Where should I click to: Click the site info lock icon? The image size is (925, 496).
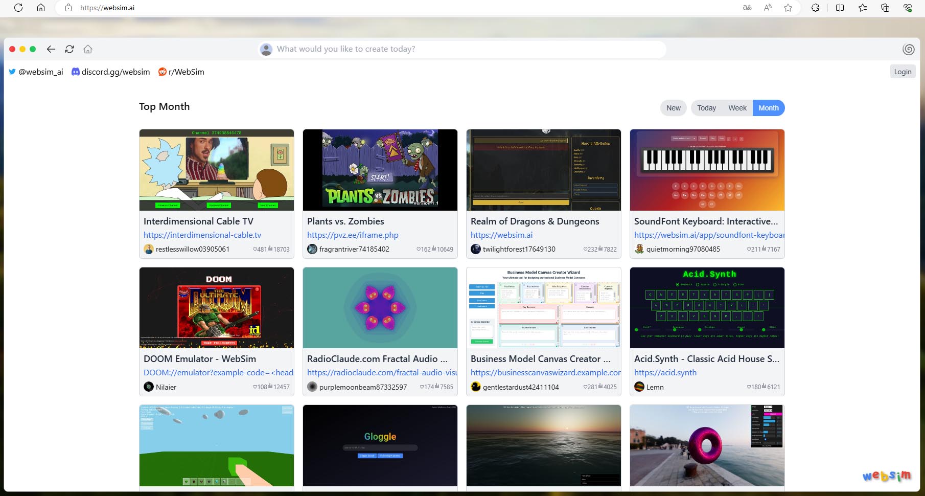(68, 8)
